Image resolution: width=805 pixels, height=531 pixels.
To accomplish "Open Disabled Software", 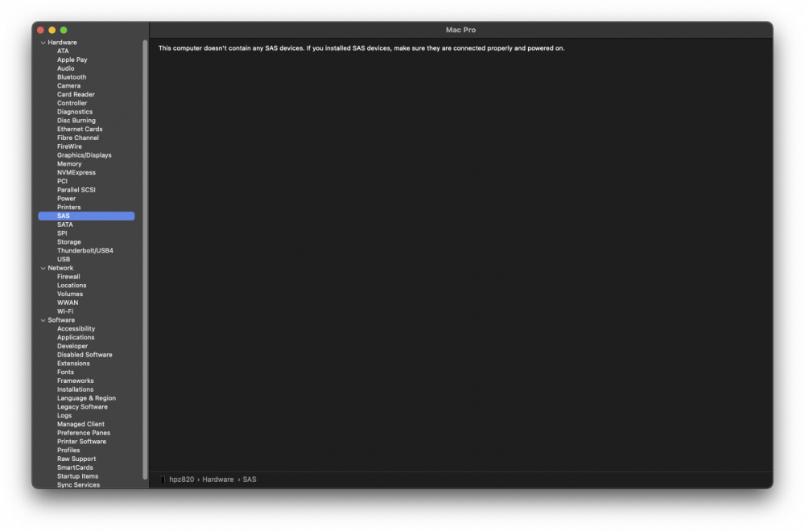I will (85, 355).
